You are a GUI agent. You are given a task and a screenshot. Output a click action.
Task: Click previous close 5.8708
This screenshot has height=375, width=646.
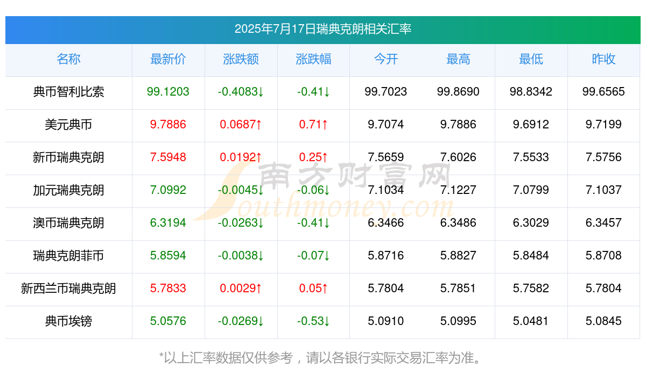pyautogui.click(x=603, y=256)
